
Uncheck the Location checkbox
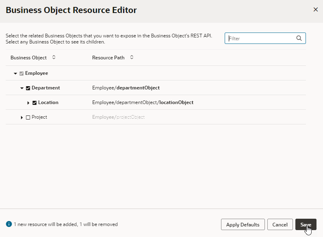(35, 102)
